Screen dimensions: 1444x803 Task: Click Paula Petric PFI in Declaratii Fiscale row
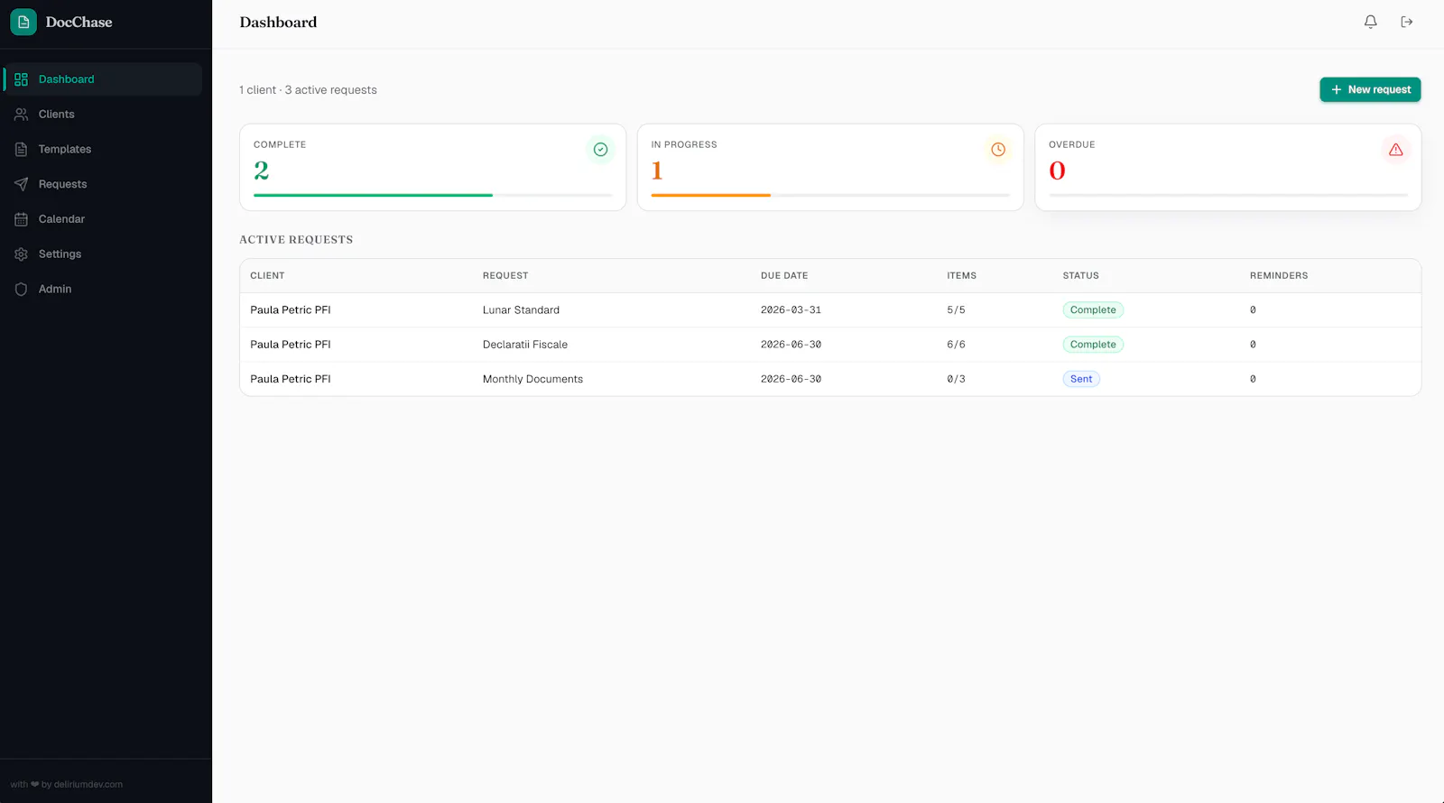[x=291, y=345]
